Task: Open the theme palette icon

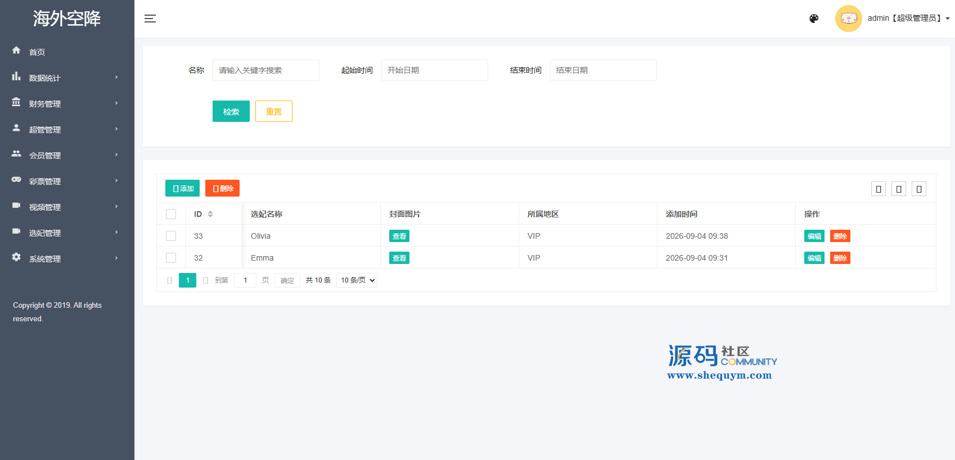Action: (814, 19)
